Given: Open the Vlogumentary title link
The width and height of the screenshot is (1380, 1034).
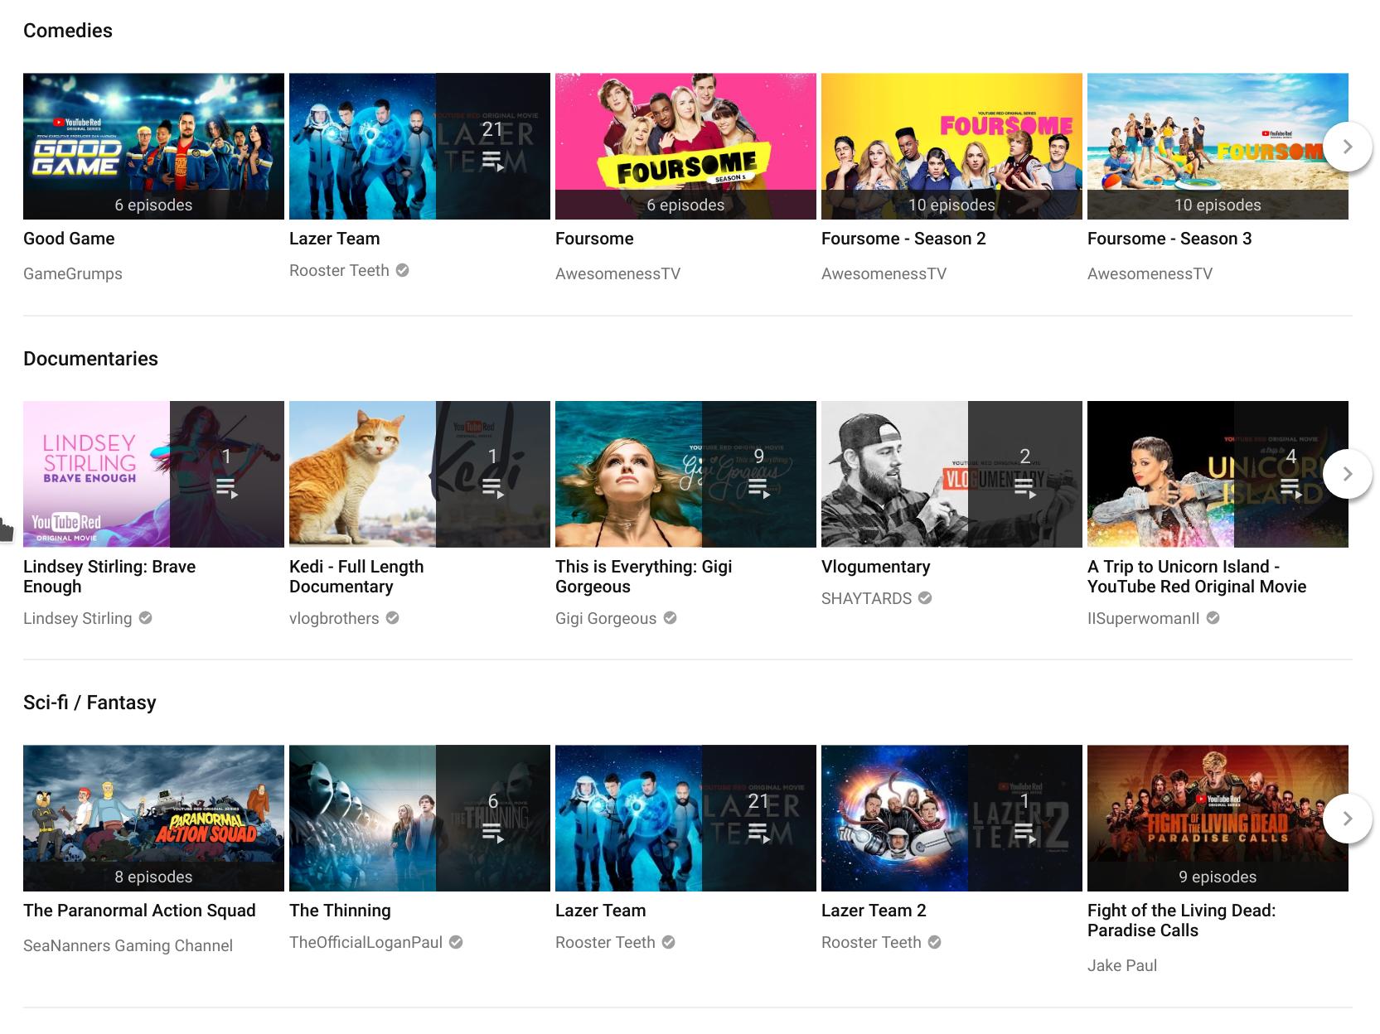Looking at the screenshot, I should (x=875, y=567).
